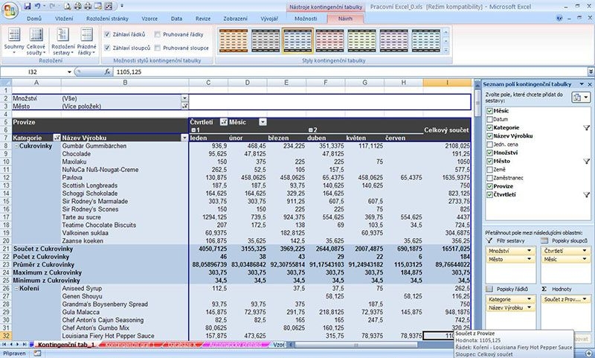Enable Pruhované řádky checkbox
Viewport: 595px width, 358px height.
(x=156, y=34)
